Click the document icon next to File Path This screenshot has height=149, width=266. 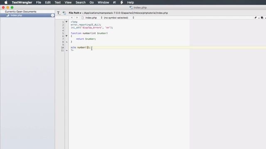(x=64, y=13)
